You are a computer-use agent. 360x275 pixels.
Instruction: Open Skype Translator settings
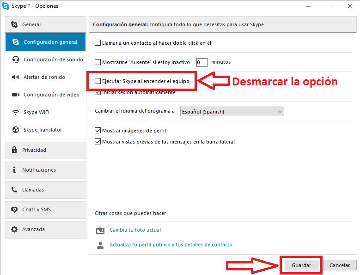pos(45,130)
